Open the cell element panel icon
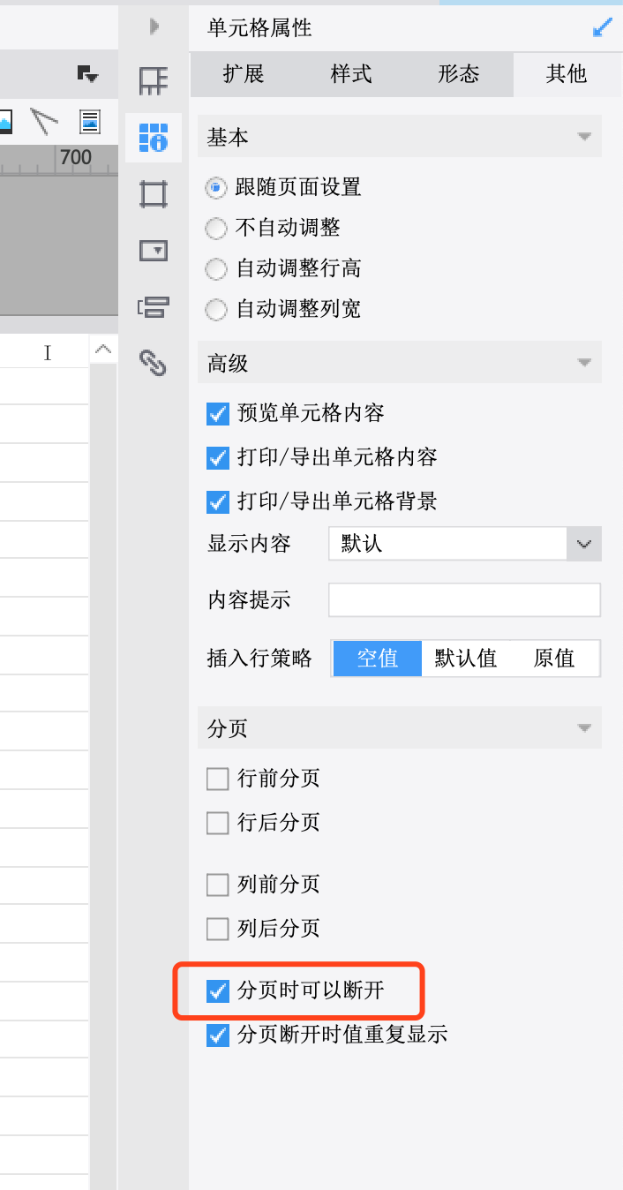This screenshot has height=1190, width=623. point(154,81)
